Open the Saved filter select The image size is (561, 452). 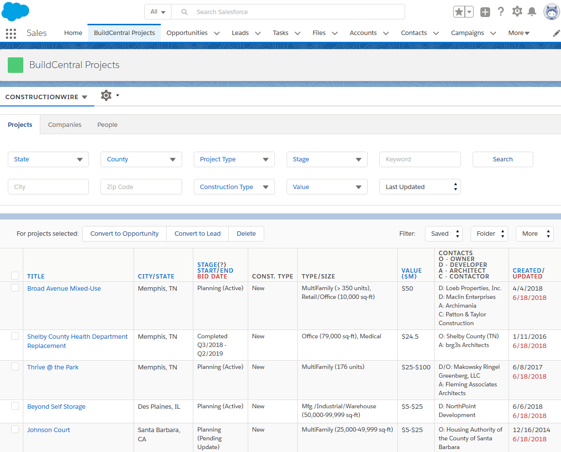point(444,234)
